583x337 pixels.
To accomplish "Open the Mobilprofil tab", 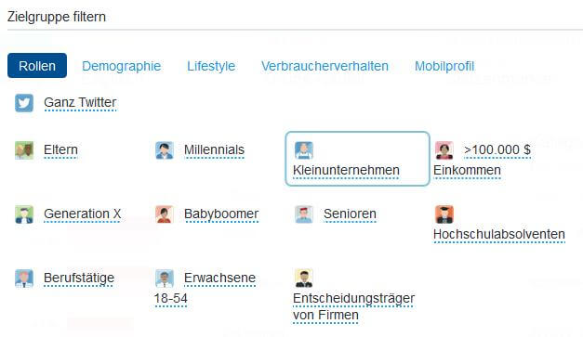I will coord(444,66).
